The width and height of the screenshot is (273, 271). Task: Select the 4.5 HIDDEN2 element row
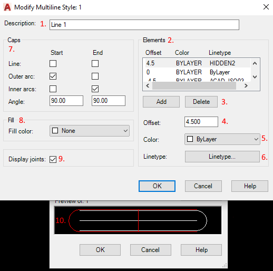tap(198, 63)
